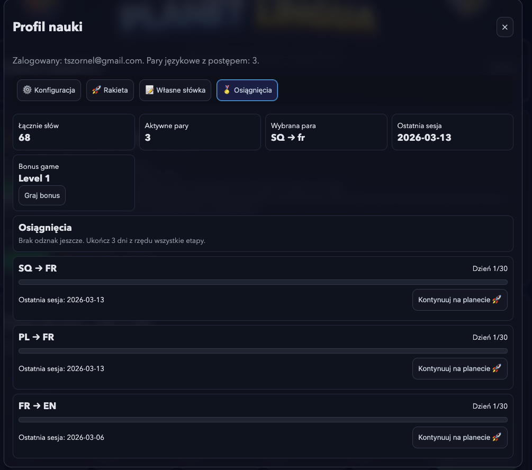Click the 'Zalogowany: tszornel@gmail.com' line

136,61
